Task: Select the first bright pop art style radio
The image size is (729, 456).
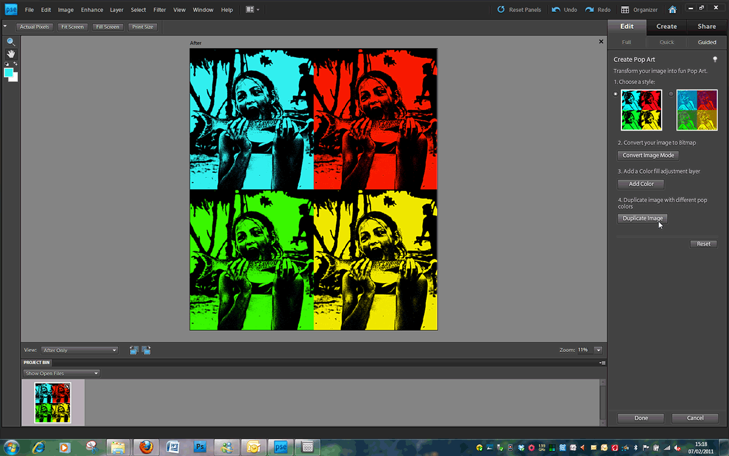Action: tap(616, 94)
